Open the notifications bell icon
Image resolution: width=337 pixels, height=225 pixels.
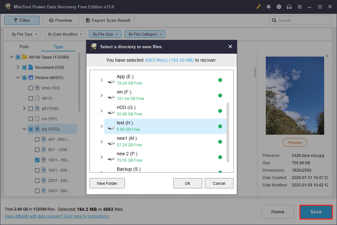pos(269,7)
